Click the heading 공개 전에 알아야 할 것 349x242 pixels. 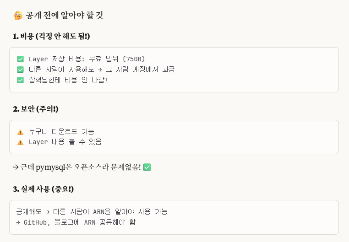pos(64,16)
